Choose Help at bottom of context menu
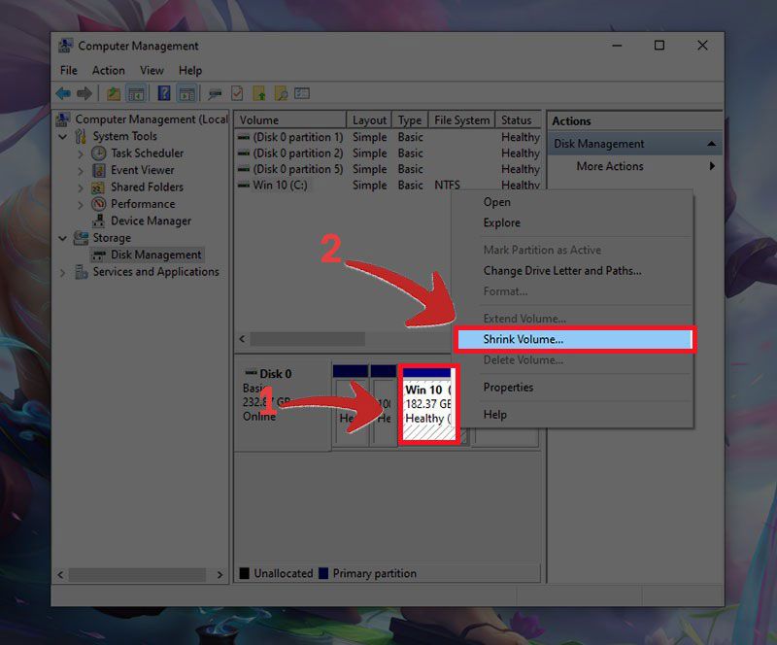Viewport: 777px width, 645px height. click(572, 415)
